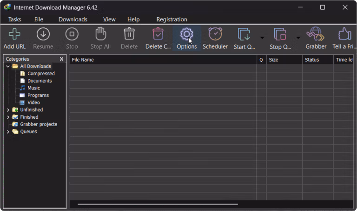Select the "Finished" tree label

point(29,117)
